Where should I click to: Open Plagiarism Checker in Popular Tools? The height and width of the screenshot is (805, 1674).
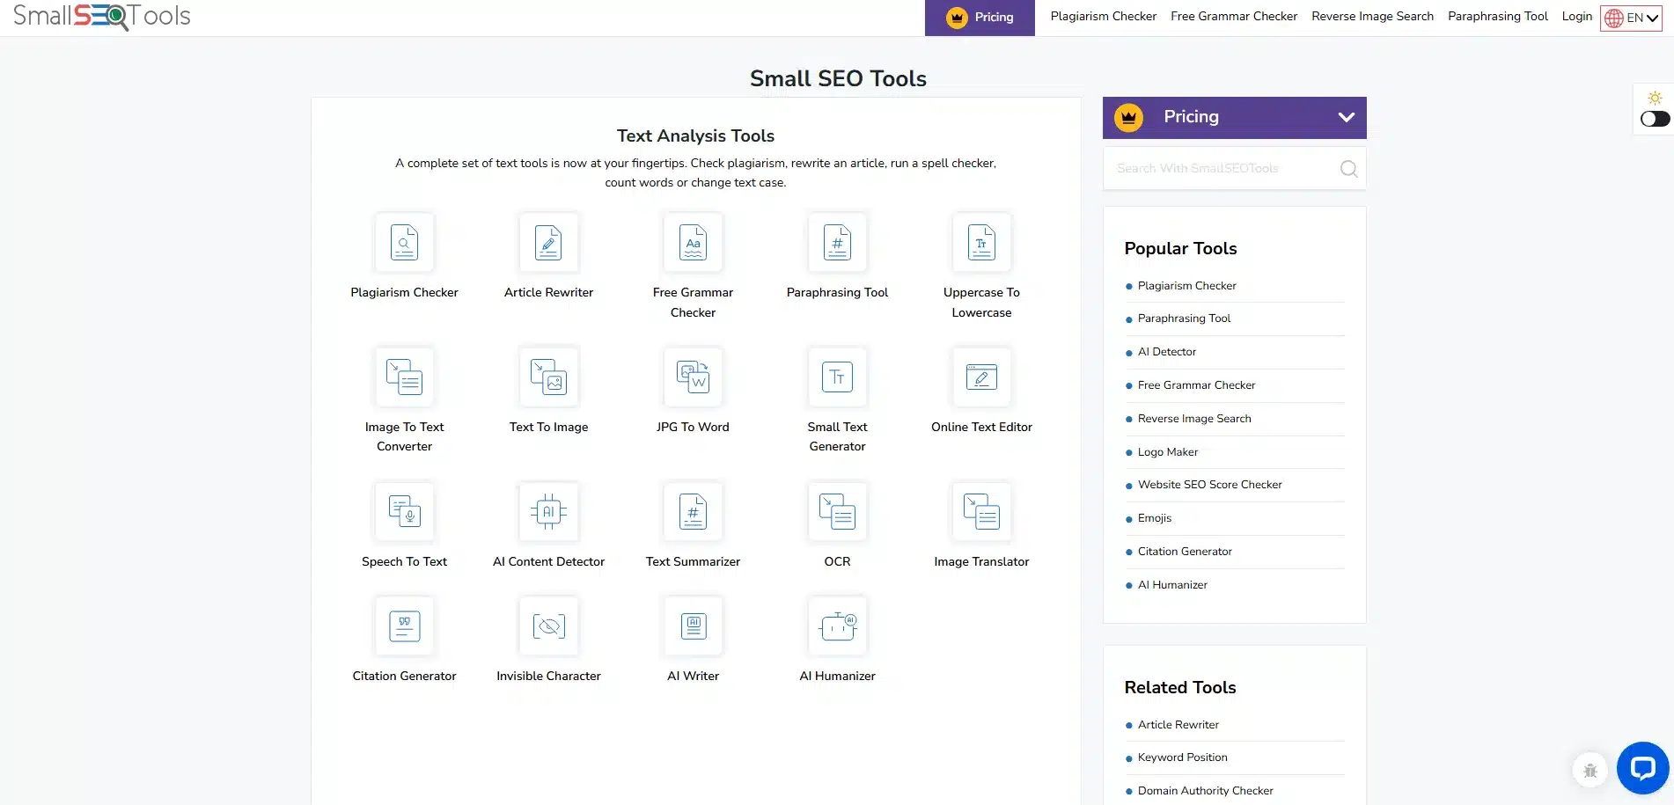1186,286
